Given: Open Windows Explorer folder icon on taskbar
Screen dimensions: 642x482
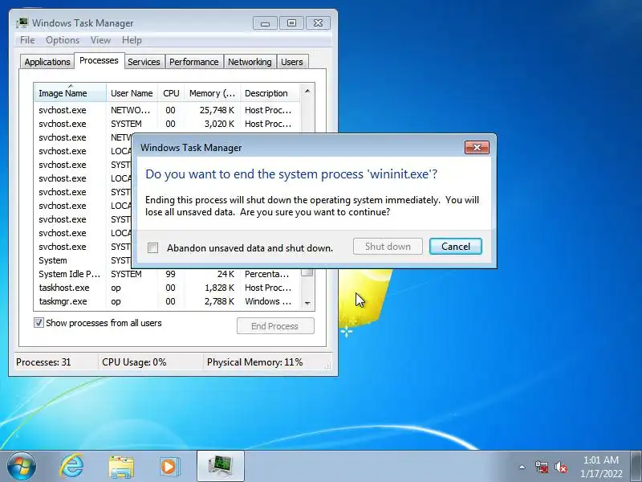Looking at the screenshot, I should pyautogui.click(x=121, y=467).
